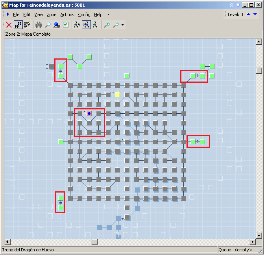
Task: Click the red X delete icon
Action: [9, 25]
